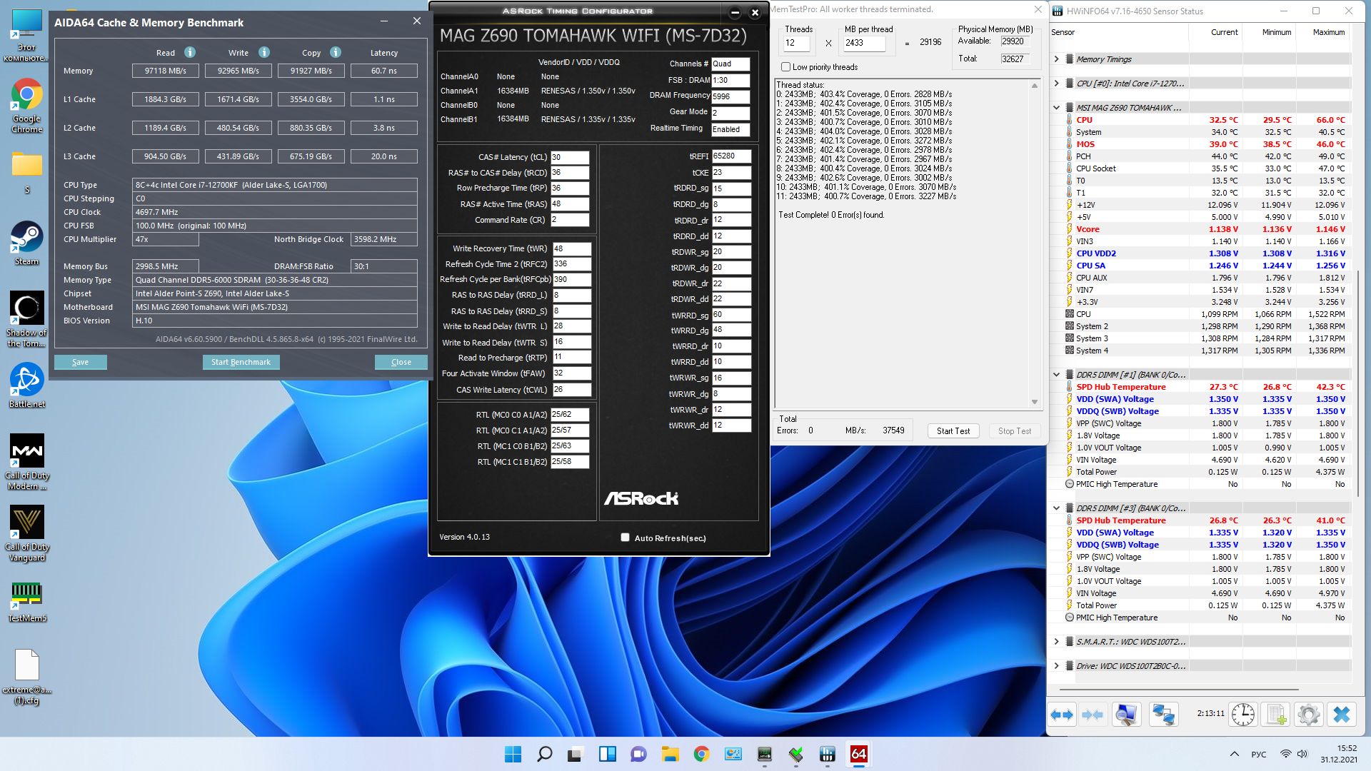Toggle Auto Refresh(sec) checkbox

point(626,538)
